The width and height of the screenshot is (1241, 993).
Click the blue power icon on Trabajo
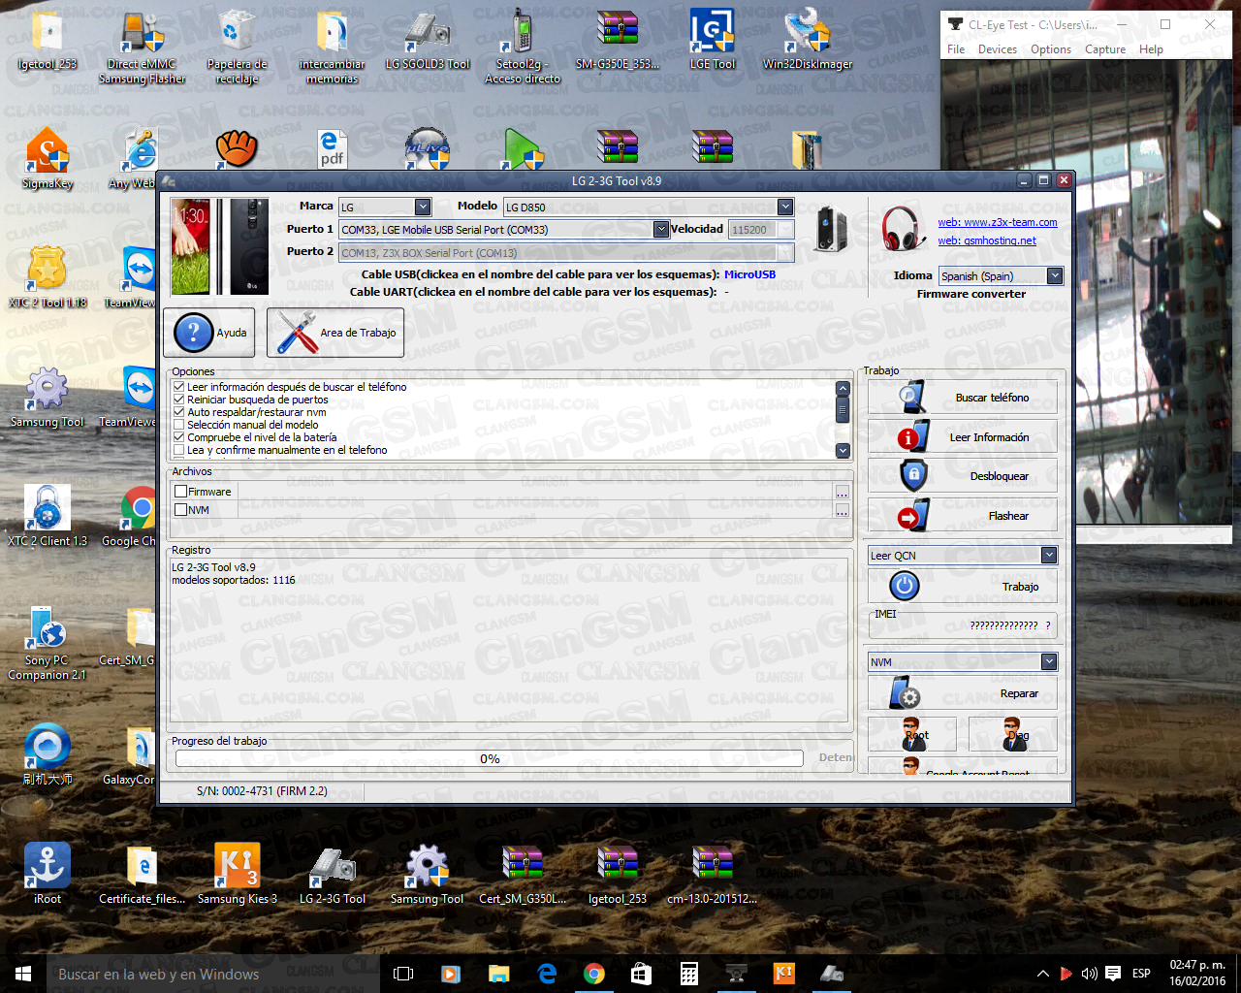(905, 586)
